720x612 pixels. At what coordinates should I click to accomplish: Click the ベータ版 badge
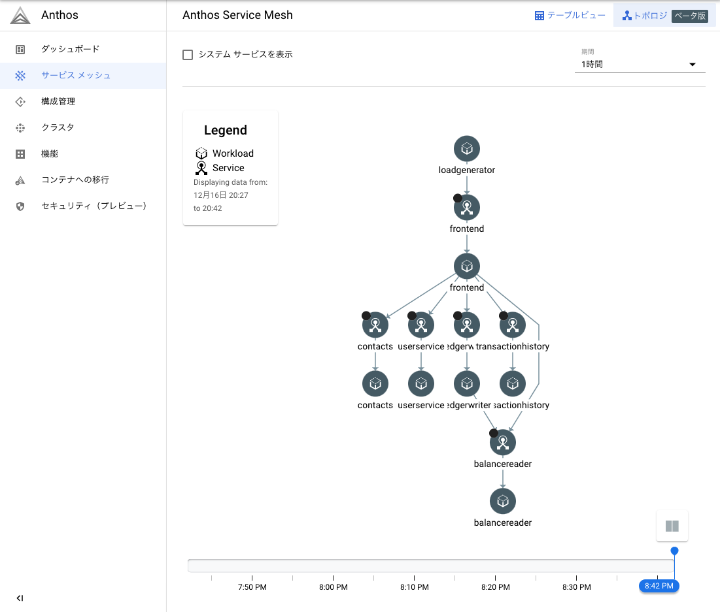click(x=690, y=16)
